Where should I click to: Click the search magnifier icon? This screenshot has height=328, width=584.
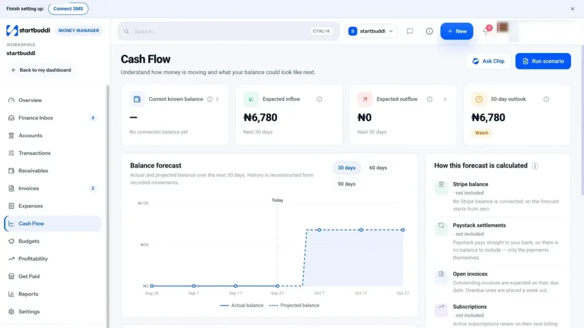[127, 31]
